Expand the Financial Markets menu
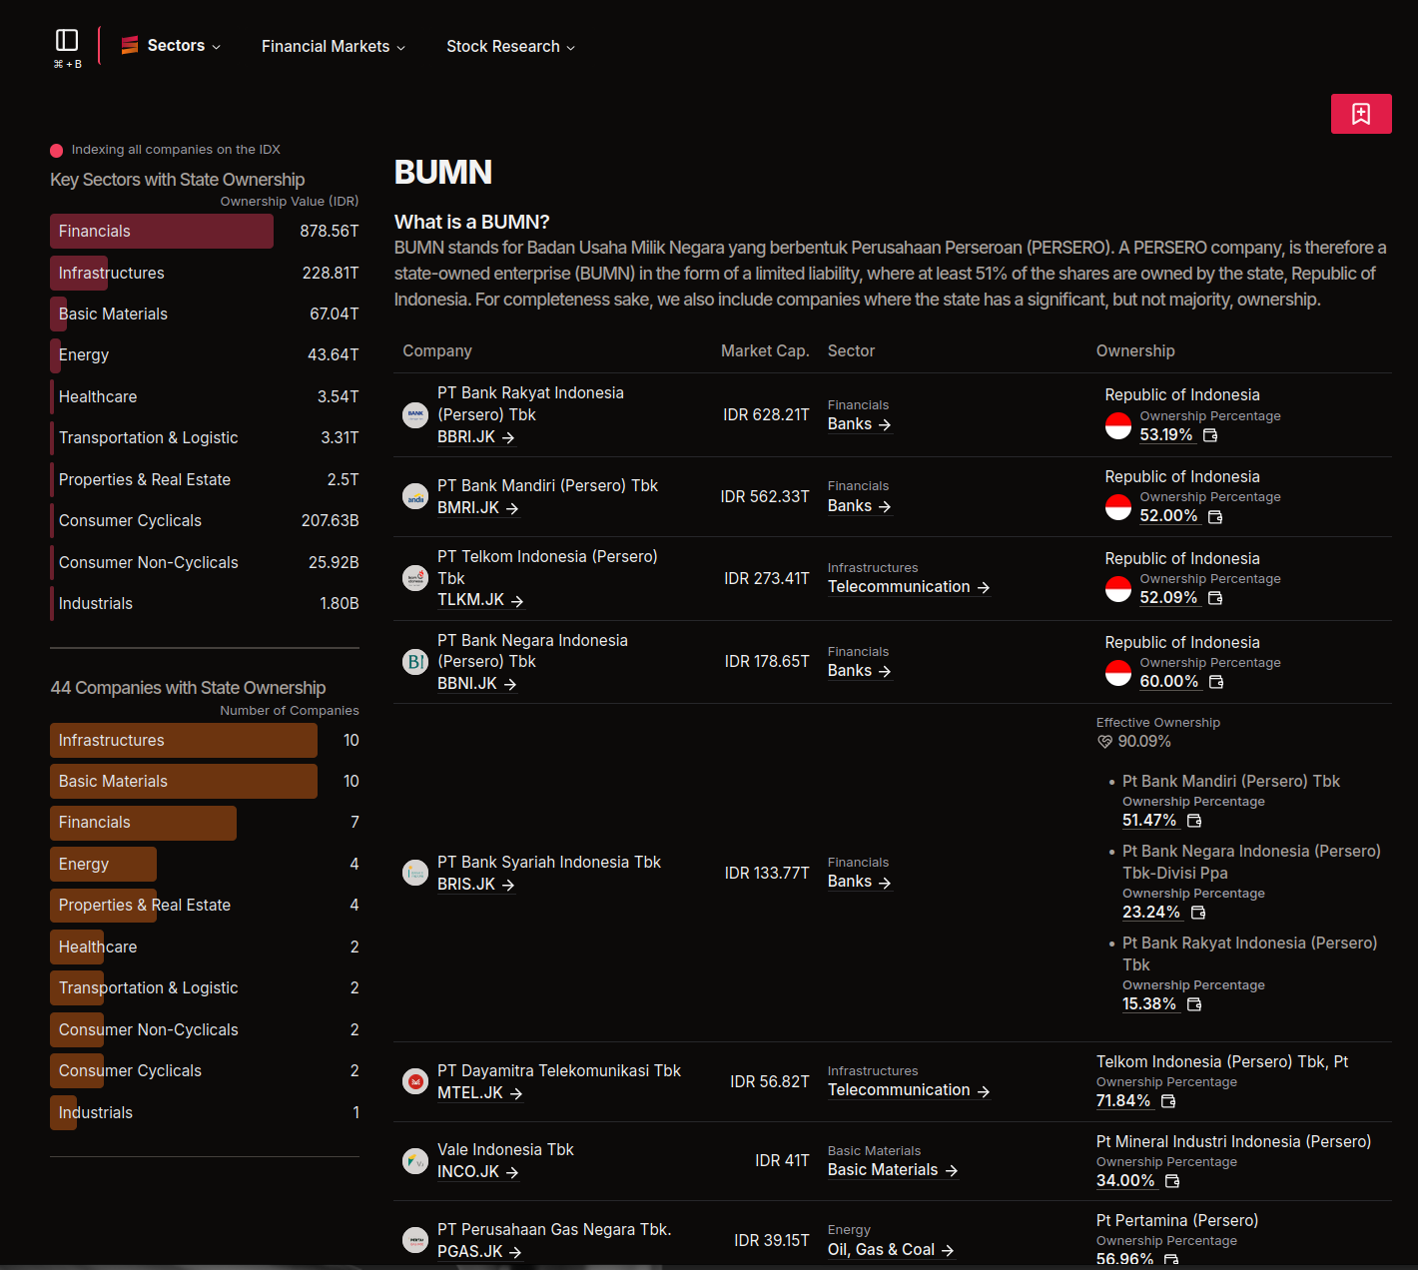This screenshot has height=1270, width=1418. tap(334, 47)
